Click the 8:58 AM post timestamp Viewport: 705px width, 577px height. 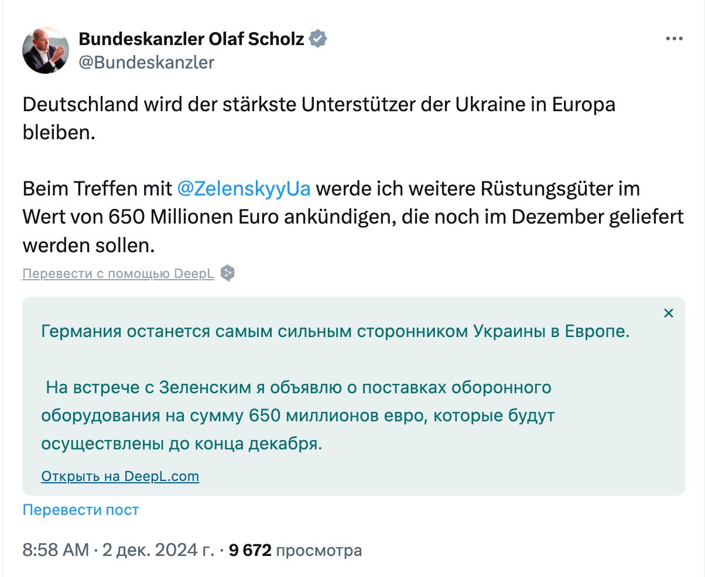tap(56, 551)
